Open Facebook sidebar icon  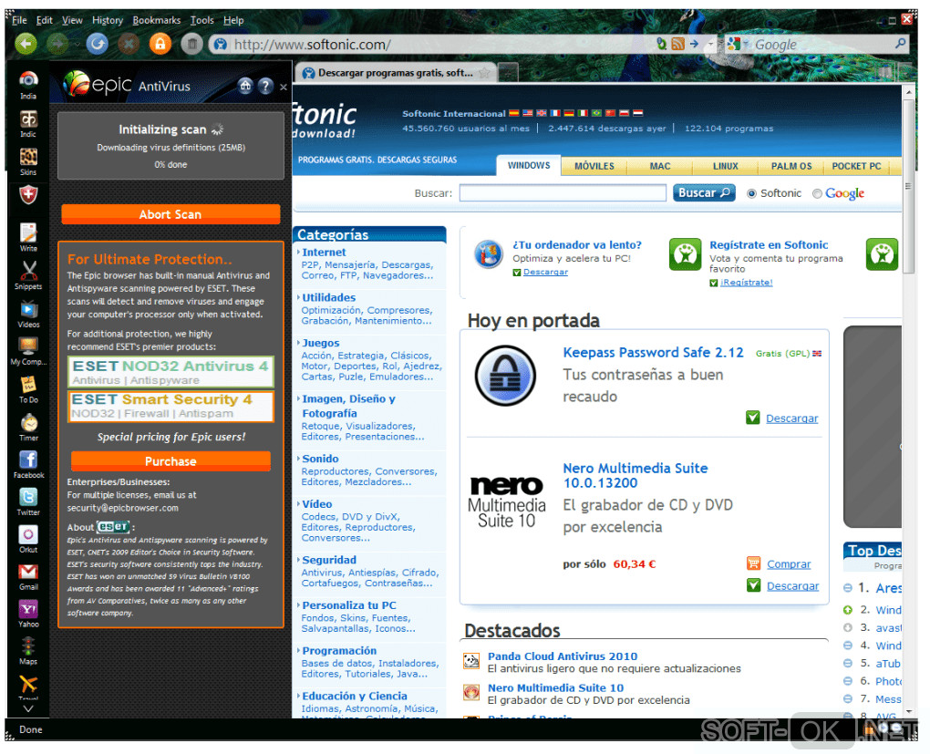coord(28,464)
